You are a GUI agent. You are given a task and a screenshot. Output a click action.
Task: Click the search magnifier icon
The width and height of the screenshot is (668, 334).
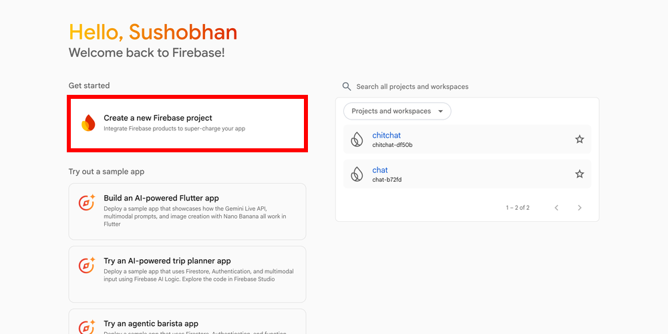point(347,87)
